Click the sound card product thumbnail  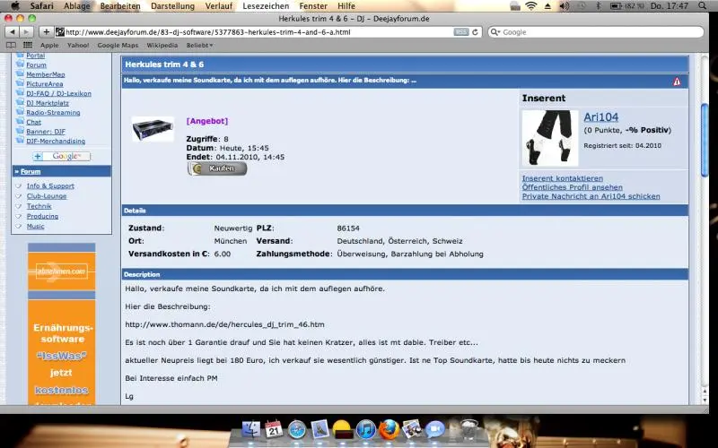point(153,130)
